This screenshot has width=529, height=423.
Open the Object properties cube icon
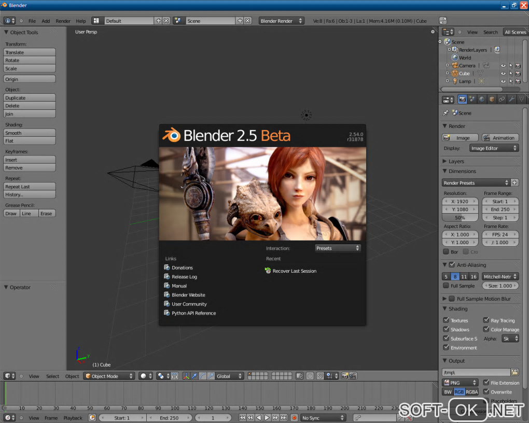(492, 99)
